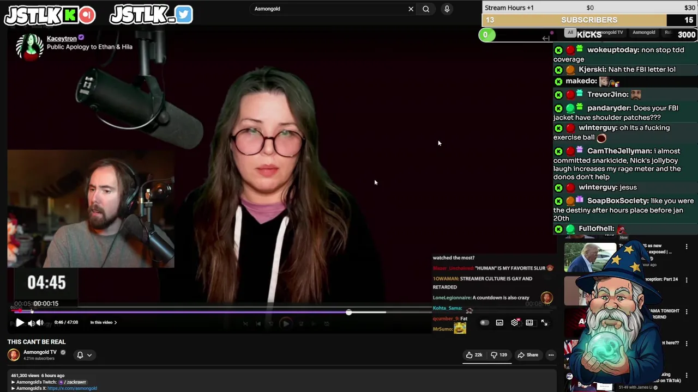Viewport: 698px width, 392px height.
Task: Click the green X beside SoapBoxSociety
Action: click(x=558, y=201)
